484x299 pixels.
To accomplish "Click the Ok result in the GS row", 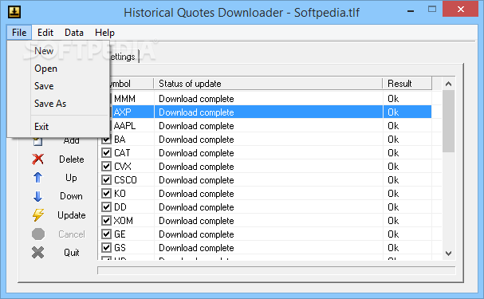I will tap(393, 248).
